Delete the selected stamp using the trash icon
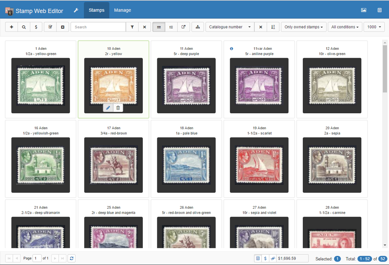 pyautogui.click(x=118, y=108)
